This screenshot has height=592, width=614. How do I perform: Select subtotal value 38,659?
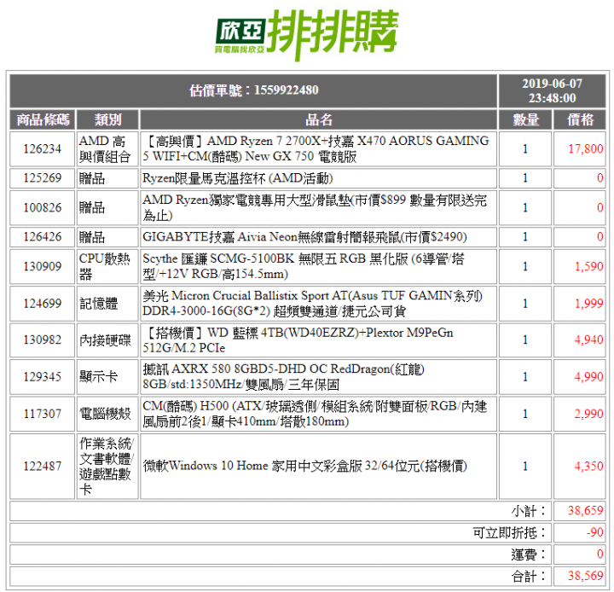coord(586,510)
